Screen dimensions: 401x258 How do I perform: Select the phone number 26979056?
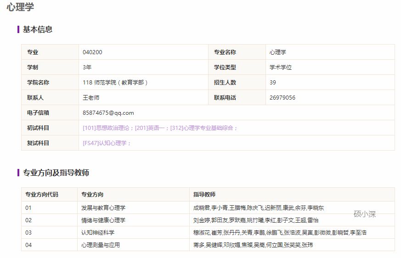coord(282,98)
